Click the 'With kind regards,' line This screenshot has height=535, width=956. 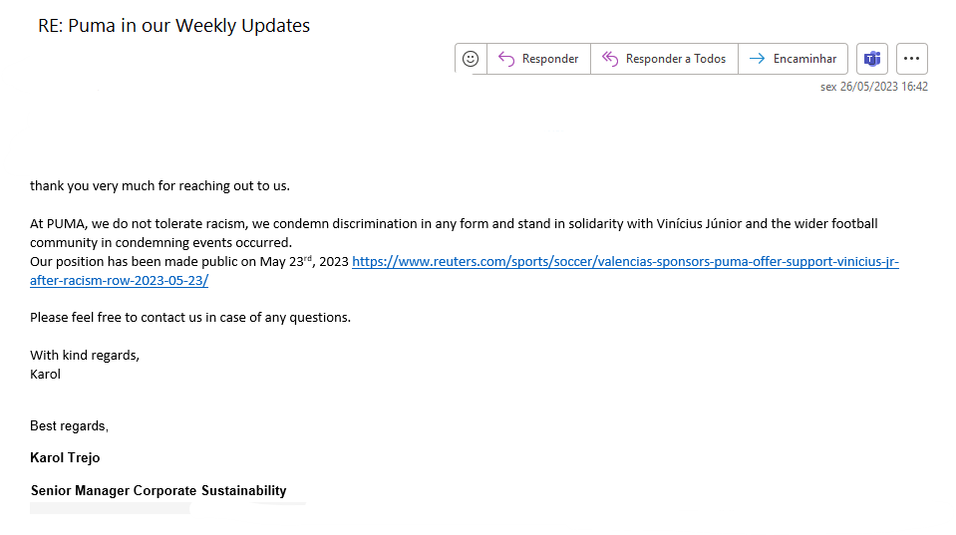pos(85,356)
